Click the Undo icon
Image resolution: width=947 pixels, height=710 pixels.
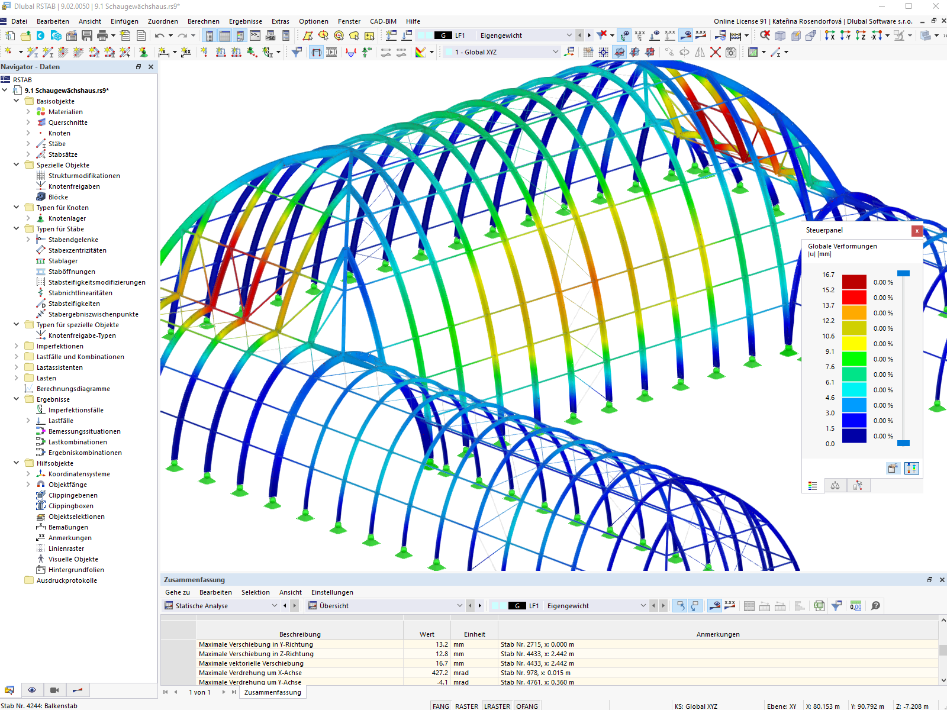coord(159,35)
